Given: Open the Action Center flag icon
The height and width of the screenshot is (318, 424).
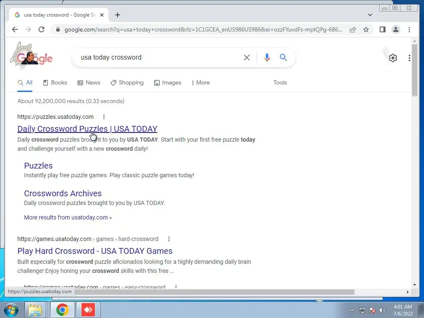Looking at the screenshot, I should tap(372, 310).
